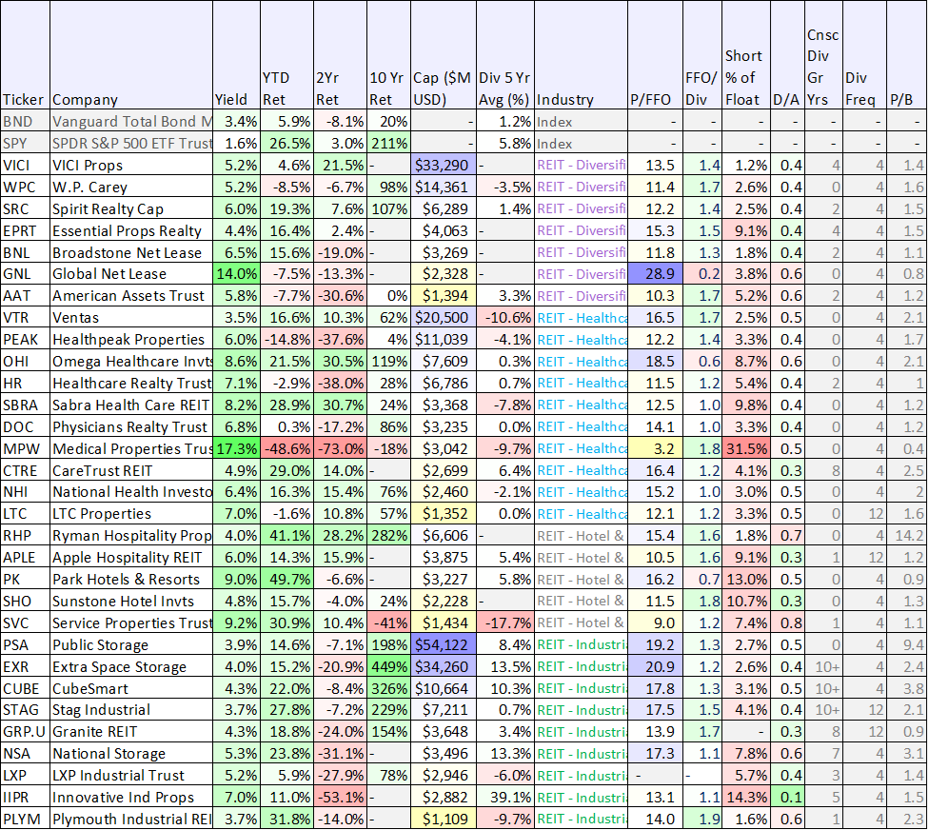Select the Broadstone Net Lease company cell
The image size is (928, 830).
pos(131,253)
